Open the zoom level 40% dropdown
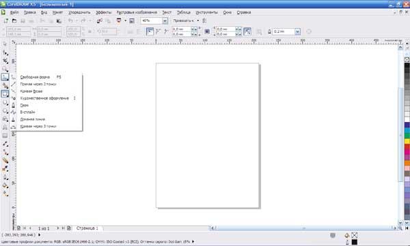The height and width of the screenshot is (246, 410). (165, 20)
